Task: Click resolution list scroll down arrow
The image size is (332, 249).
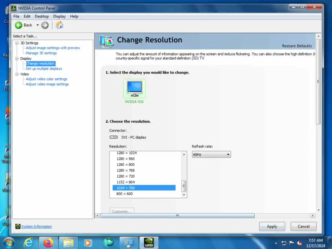Action: pos(184,195)
